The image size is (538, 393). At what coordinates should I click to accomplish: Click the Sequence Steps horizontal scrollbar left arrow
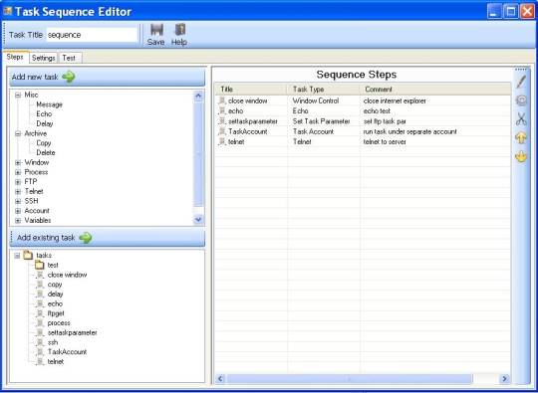220,379
